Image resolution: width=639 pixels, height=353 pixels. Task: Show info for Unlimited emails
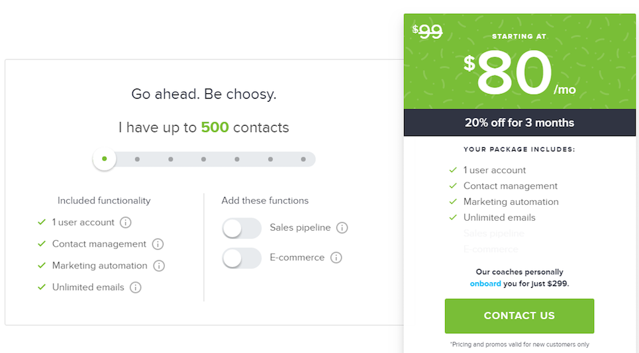point(135,288)
